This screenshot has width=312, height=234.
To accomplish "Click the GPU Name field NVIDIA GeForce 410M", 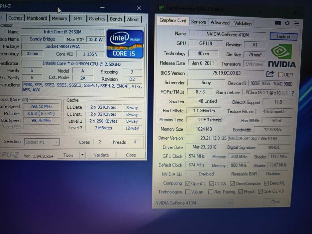I will [227, 35].
